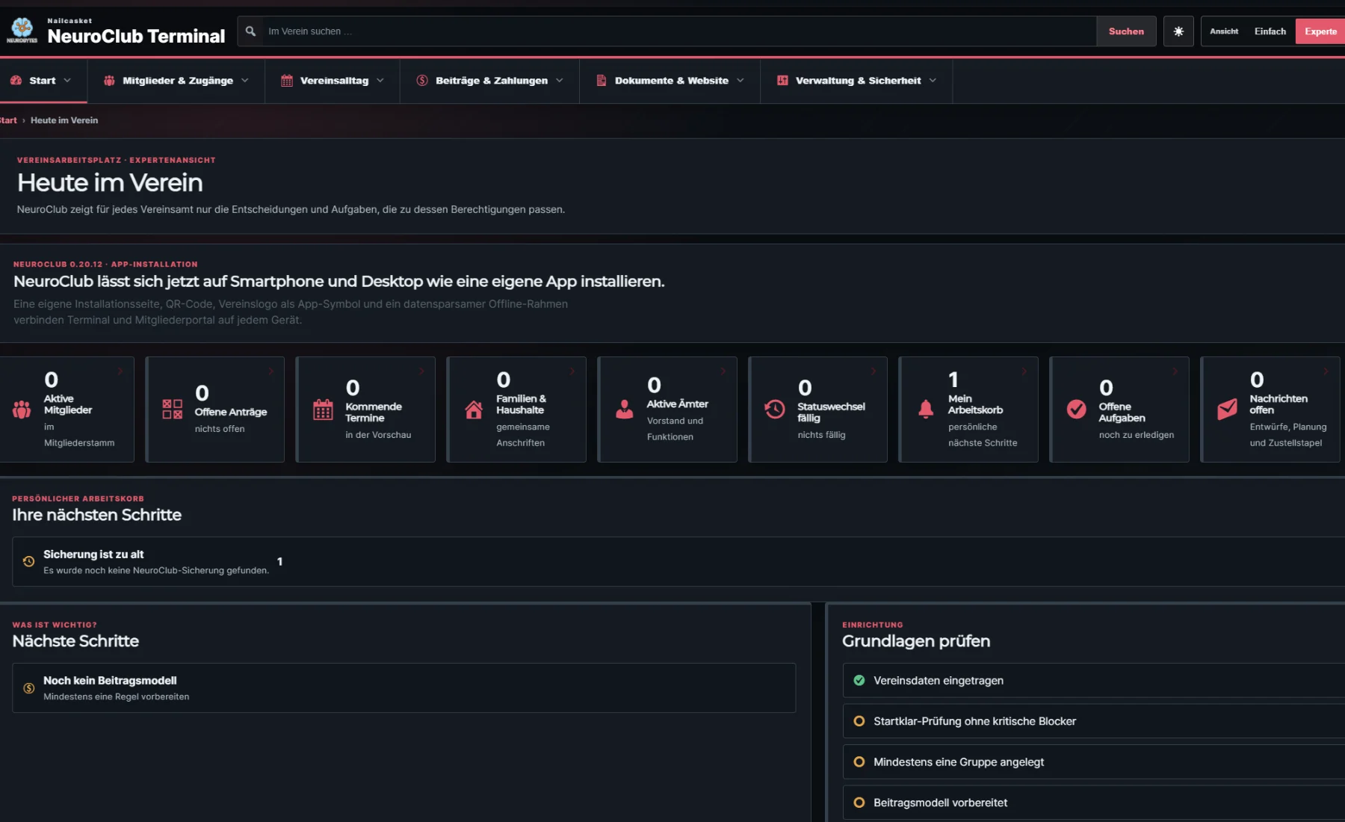
Task: Click the search magnifier icon
Action: coord(251,31)
